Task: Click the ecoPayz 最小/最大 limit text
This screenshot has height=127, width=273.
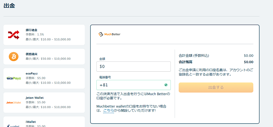Action: click(x=48, y=83)
